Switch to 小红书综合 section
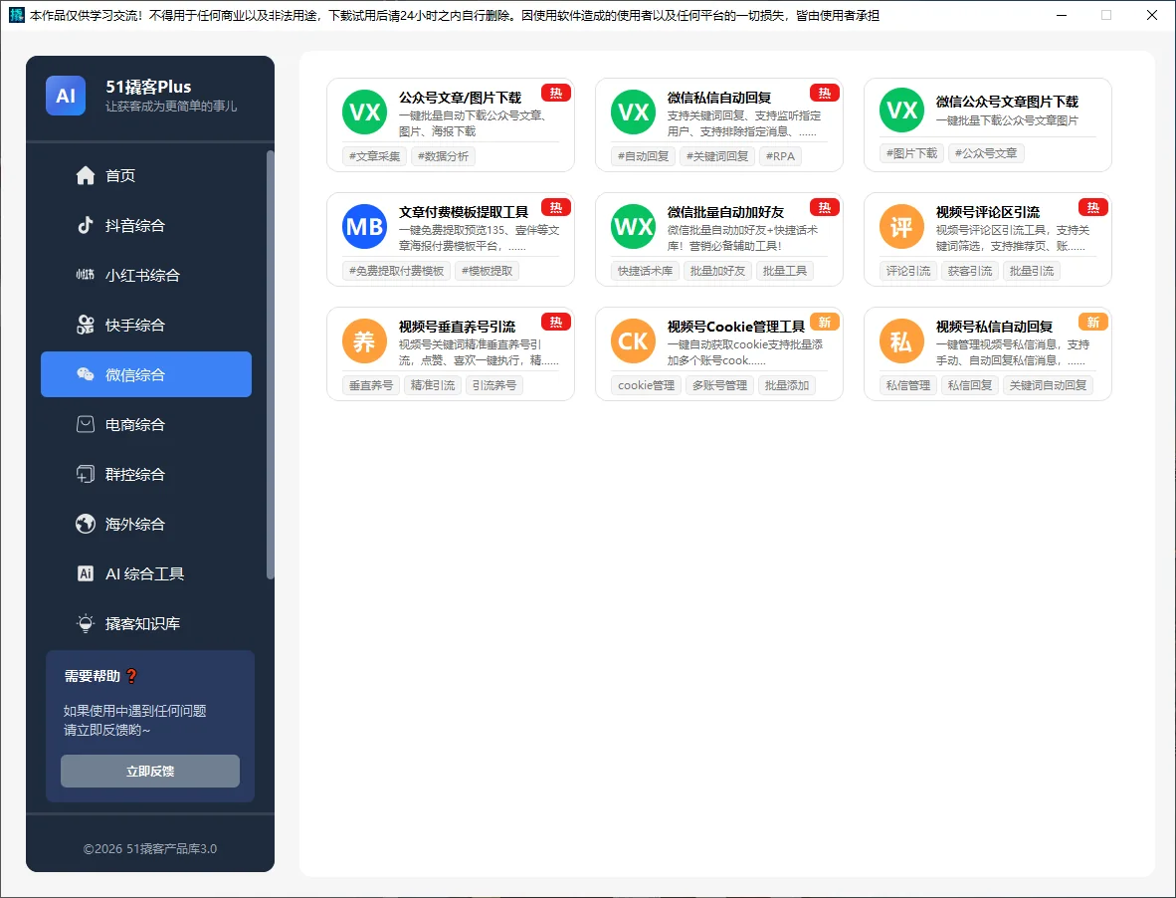Image resolution: width=1176 pixels, height=898 pixels. (x=146, y=275)
